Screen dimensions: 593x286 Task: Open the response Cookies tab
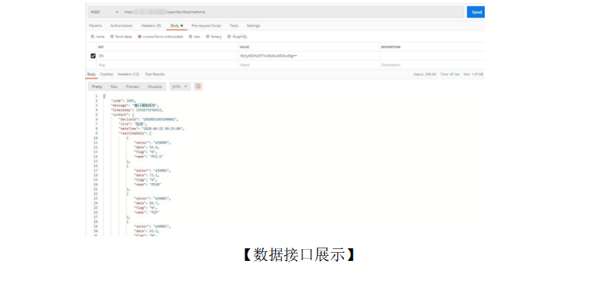coord(106,74)
